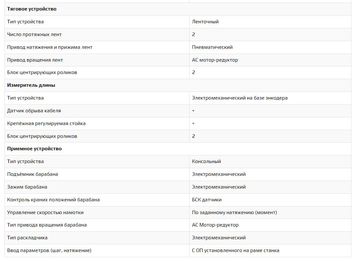Click "Тип привода вращения барабана" label
This screenshot has width=356, height=261.
pos(47,225)
